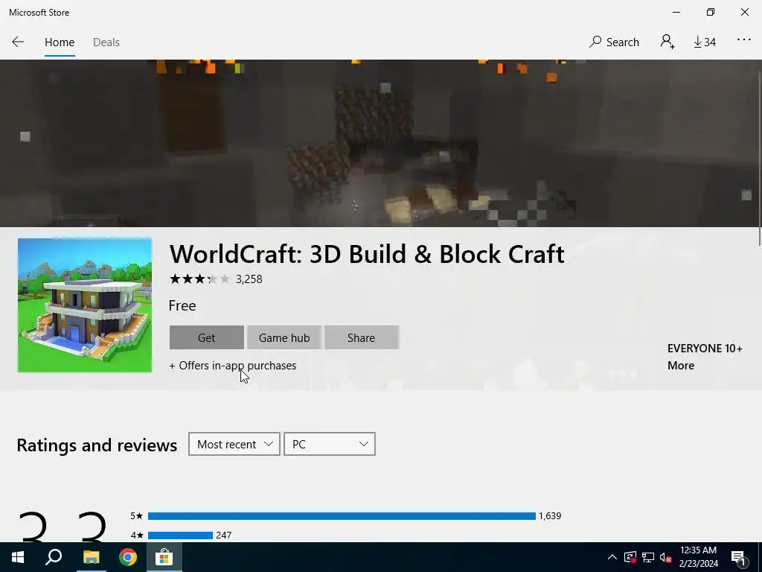This screenshot has height=572, width=762.
Task: Minimize the Microsoft Store window
Action: (676, 12)
